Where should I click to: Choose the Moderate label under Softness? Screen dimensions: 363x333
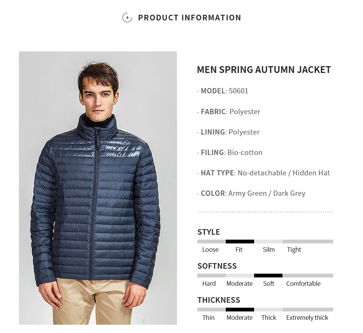click(x=239, y=283)
